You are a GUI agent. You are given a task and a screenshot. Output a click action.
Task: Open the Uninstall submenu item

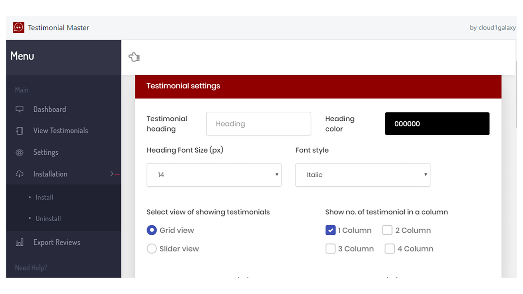(48, 218)
